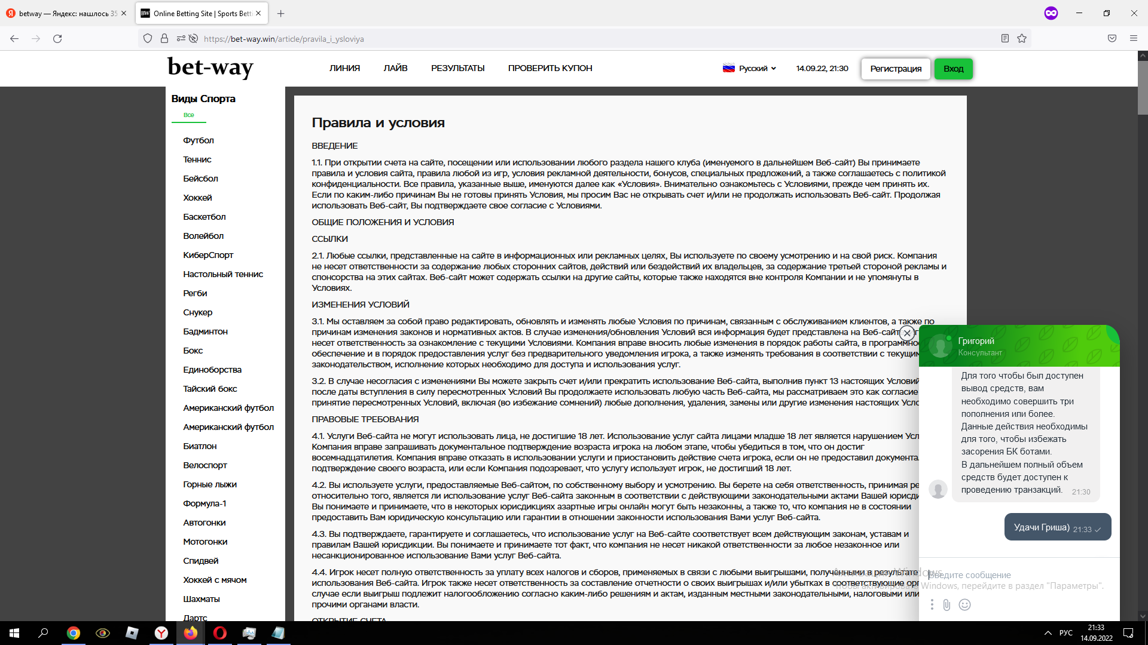Click the bet-way logo

[210, 67]
